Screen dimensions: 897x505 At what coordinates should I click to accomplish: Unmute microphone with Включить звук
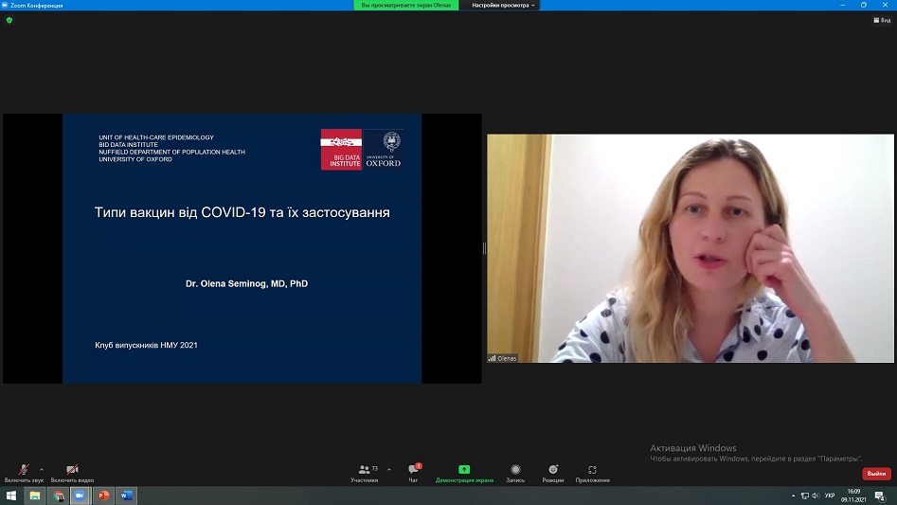tap(24, 470)
